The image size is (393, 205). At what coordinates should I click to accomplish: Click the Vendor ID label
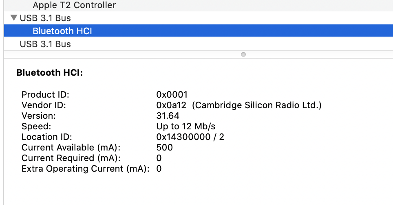pos(44,105)
